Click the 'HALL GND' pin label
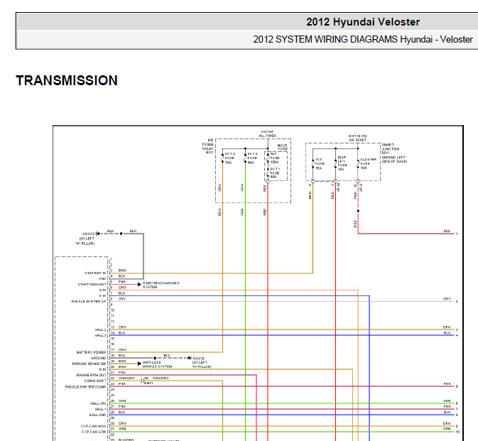 [97, 415]
